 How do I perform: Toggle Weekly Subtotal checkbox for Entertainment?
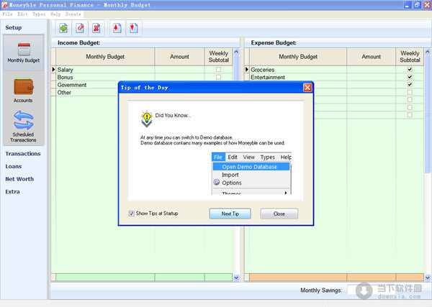410,77
